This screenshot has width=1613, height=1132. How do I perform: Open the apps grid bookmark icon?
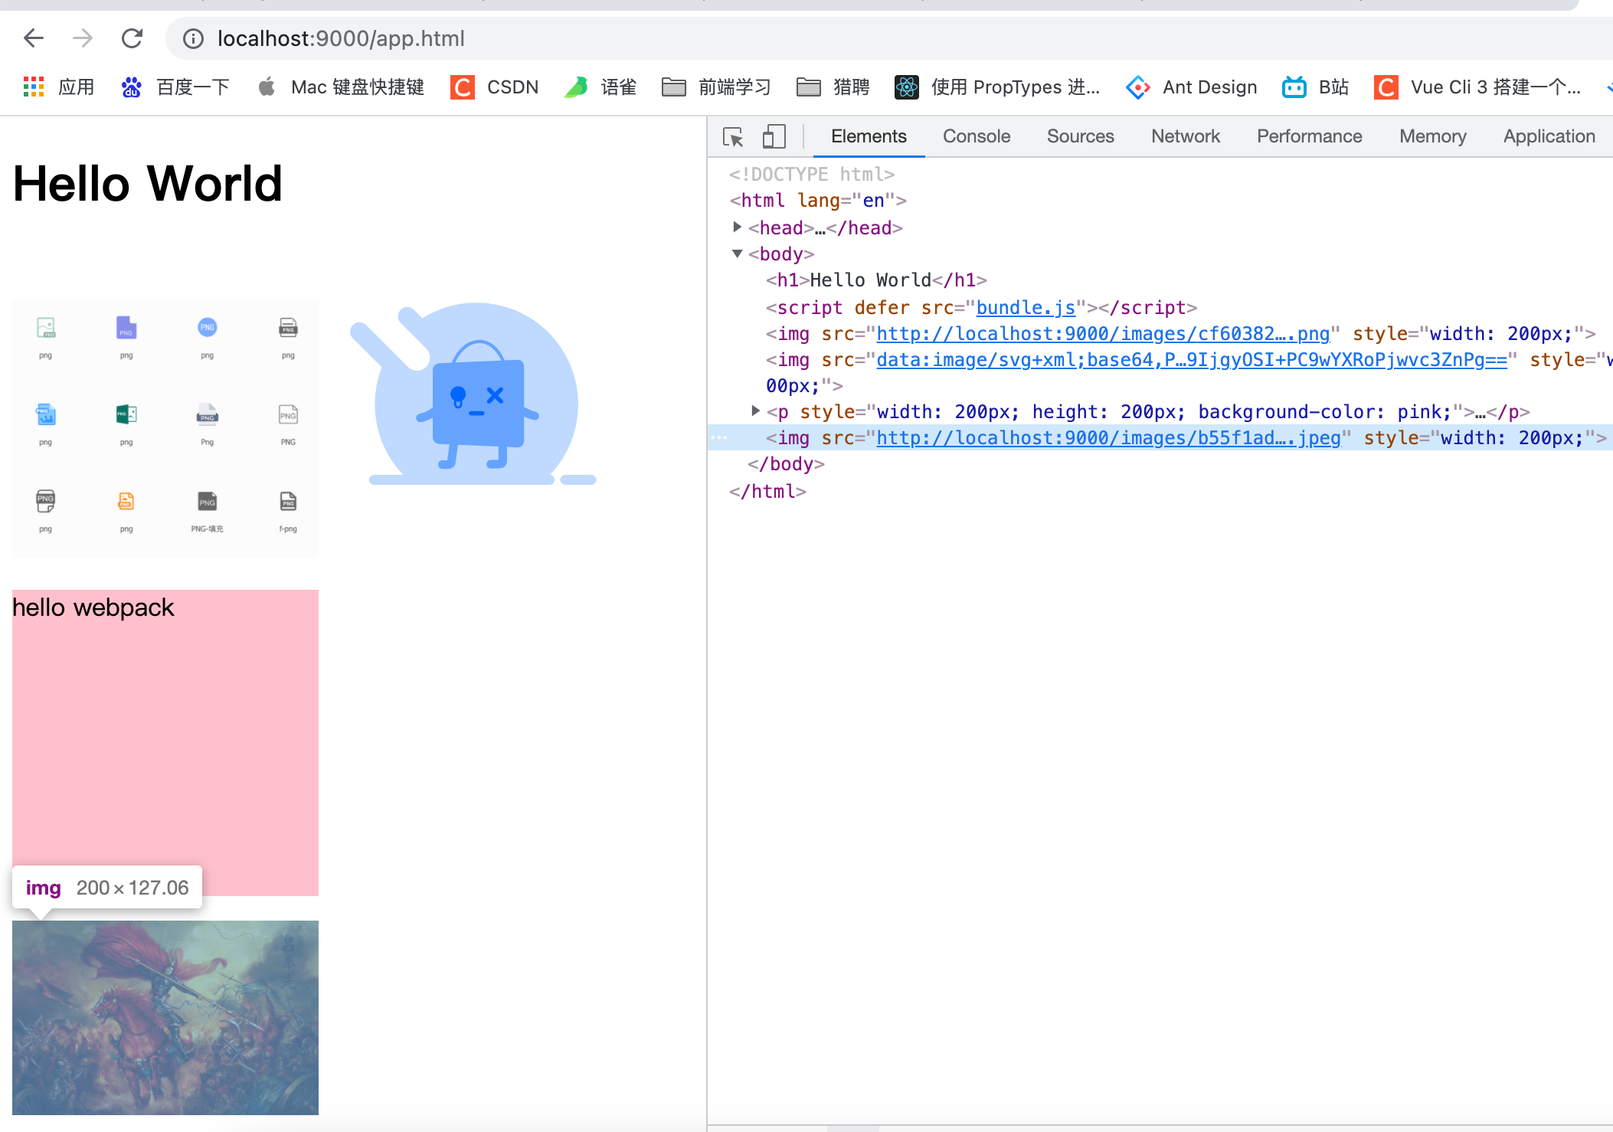point(34,87)
